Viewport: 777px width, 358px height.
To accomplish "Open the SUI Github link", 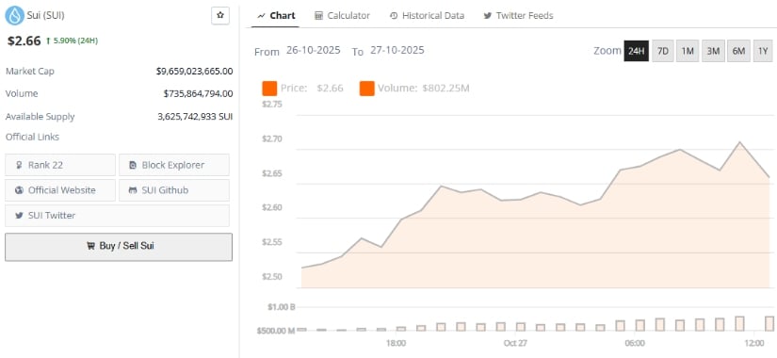I will [x=174, y=190].
